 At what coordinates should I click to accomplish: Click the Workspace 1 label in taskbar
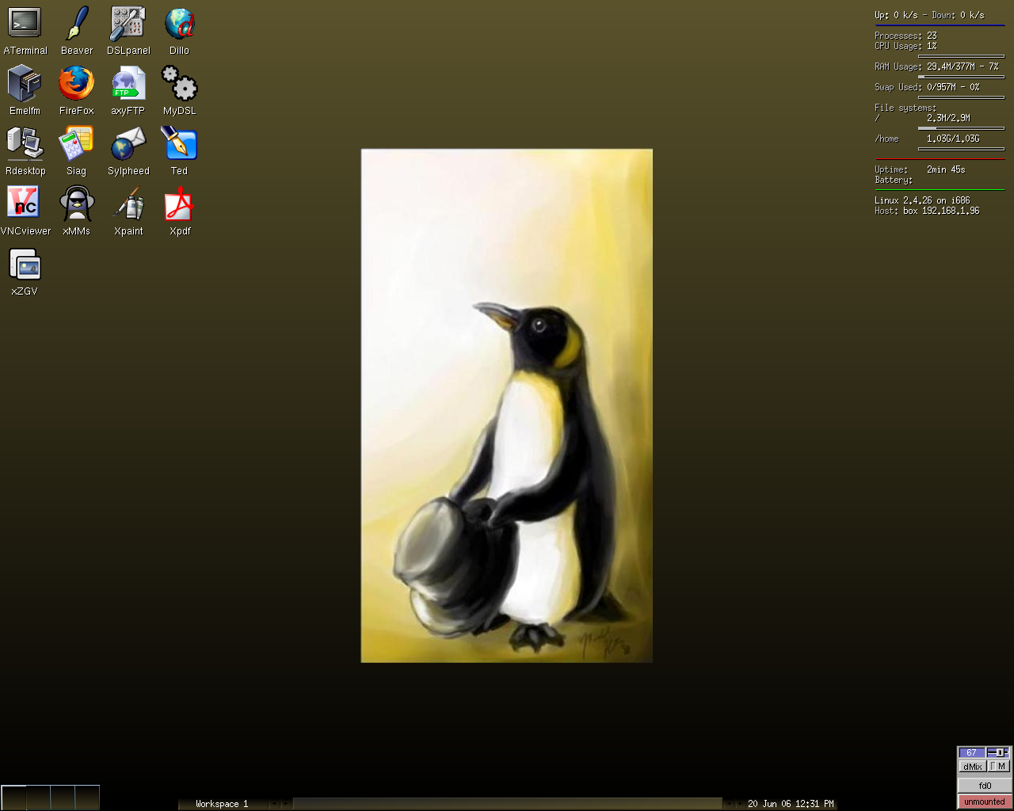(x=222, y=804)
